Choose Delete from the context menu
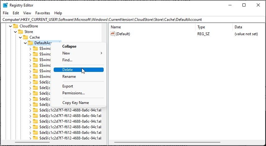266x146 pixels. tap(68, 70)
